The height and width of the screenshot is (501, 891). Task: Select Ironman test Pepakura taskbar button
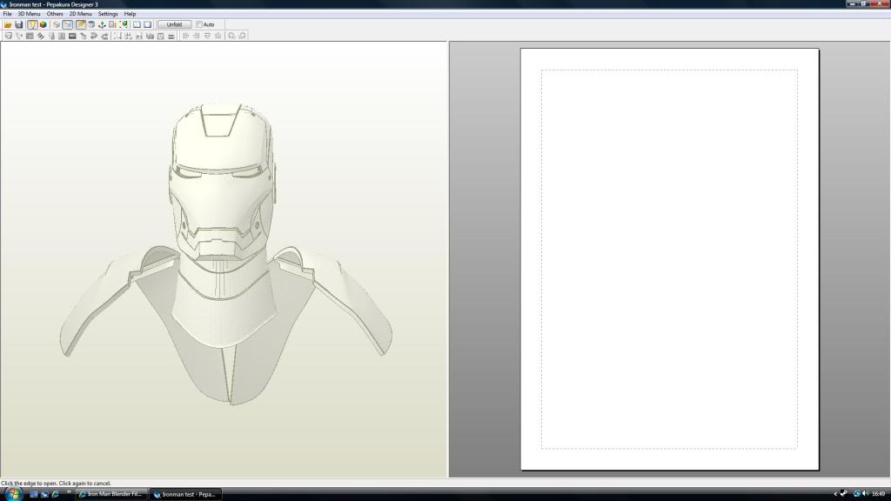(x=185, y=494)
